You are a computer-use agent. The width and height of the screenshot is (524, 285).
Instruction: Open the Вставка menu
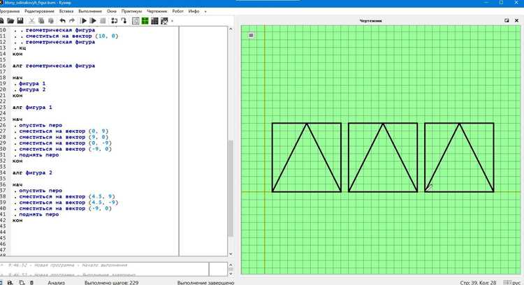point(66,11)
